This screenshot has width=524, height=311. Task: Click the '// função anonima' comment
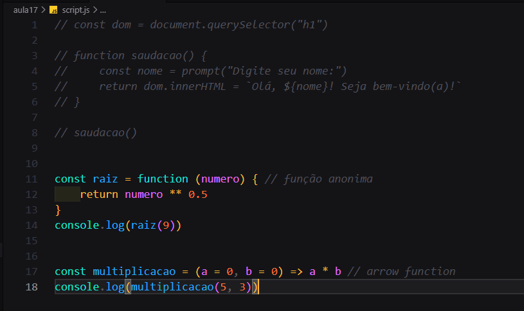[x=318, y=179]
